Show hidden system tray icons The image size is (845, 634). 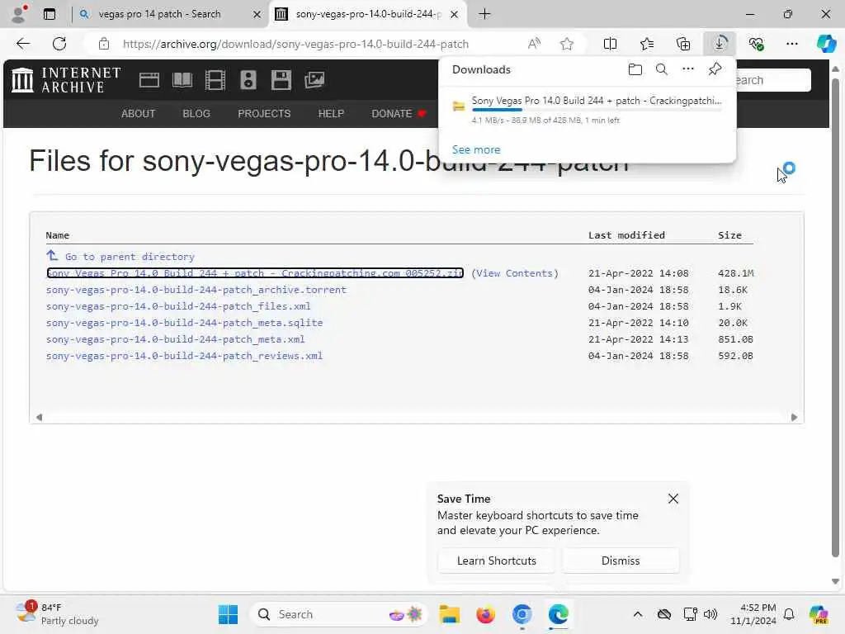[638, 614]
